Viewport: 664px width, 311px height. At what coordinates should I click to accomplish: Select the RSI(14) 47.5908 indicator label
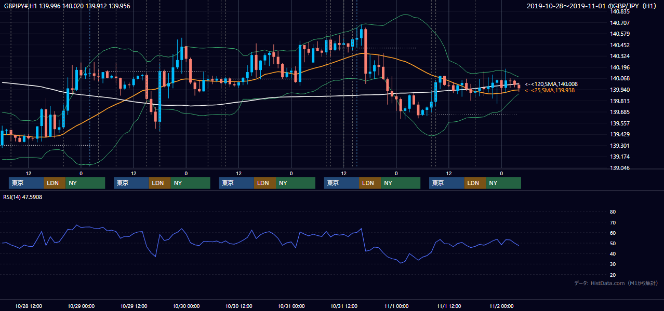coord(23,197)
